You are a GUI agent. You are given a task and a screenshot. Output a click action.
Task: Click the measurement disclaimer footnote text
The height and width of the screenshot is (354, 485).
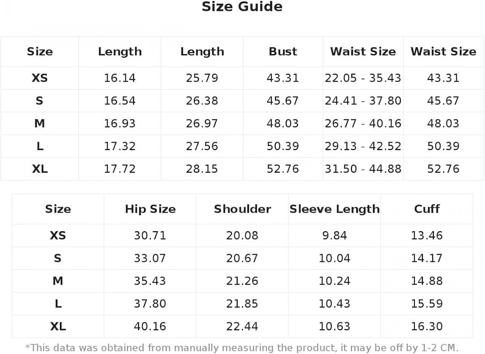[242, 348]
